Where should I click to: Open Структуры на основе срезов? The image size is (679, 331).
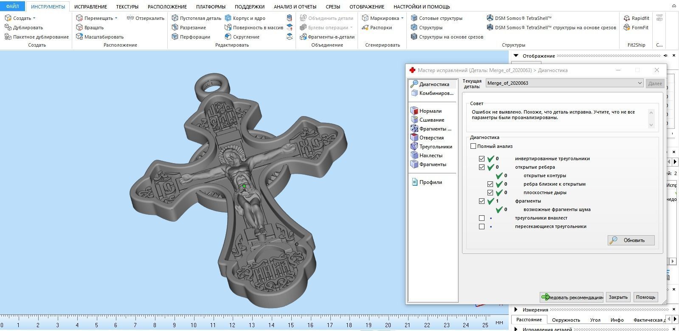pyautogui.click(x=447, y=37)
